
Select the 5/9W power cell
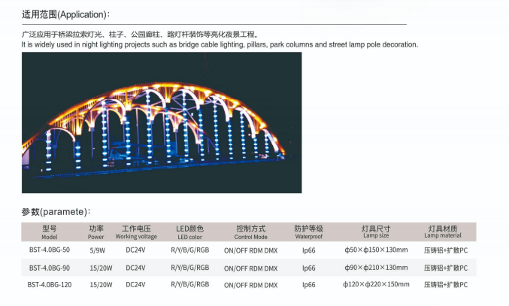(x=97, y=250)
